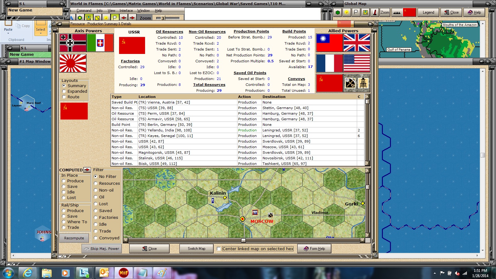
Task: Select the United States flag
Action: (357, 63)
